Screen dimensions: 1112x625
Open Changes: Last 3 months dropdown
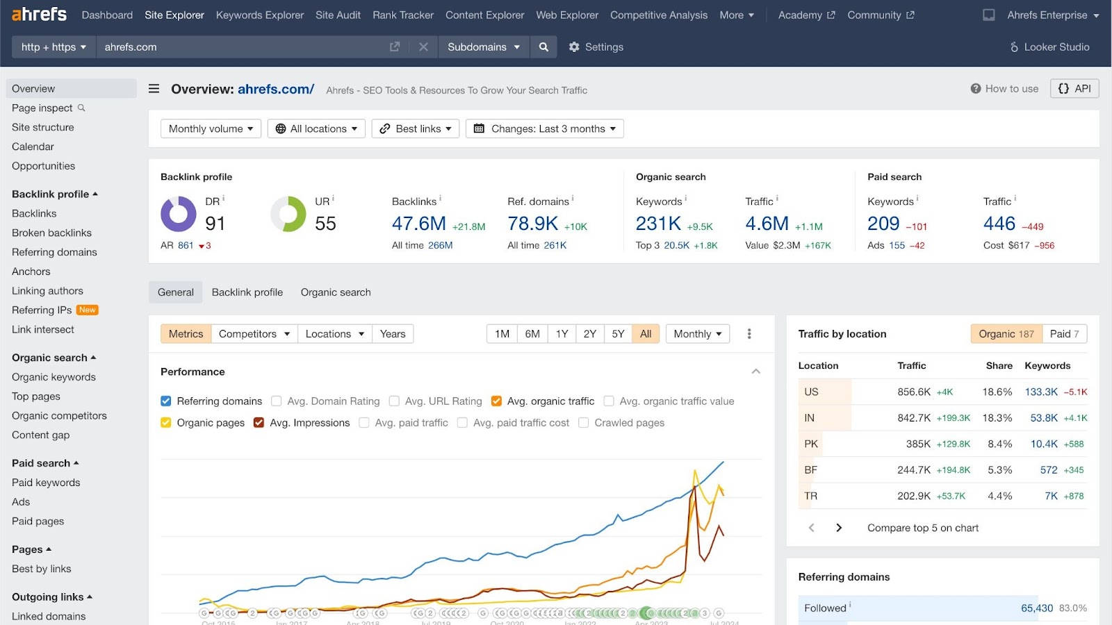pyautogui.click(x=544, y=128)
